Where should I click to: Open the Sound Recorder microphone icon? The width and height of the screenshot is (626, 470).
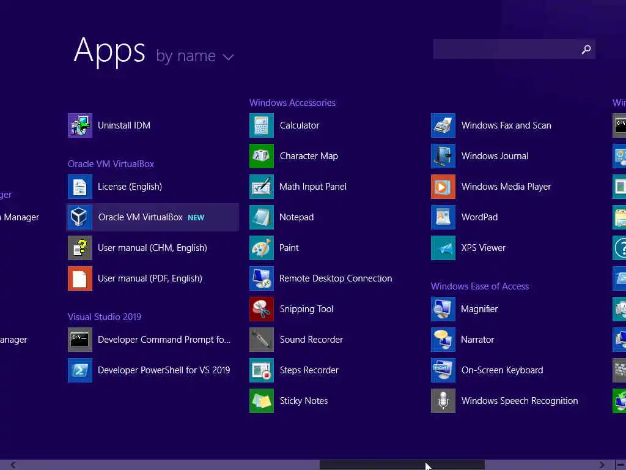tap(262, 340)
